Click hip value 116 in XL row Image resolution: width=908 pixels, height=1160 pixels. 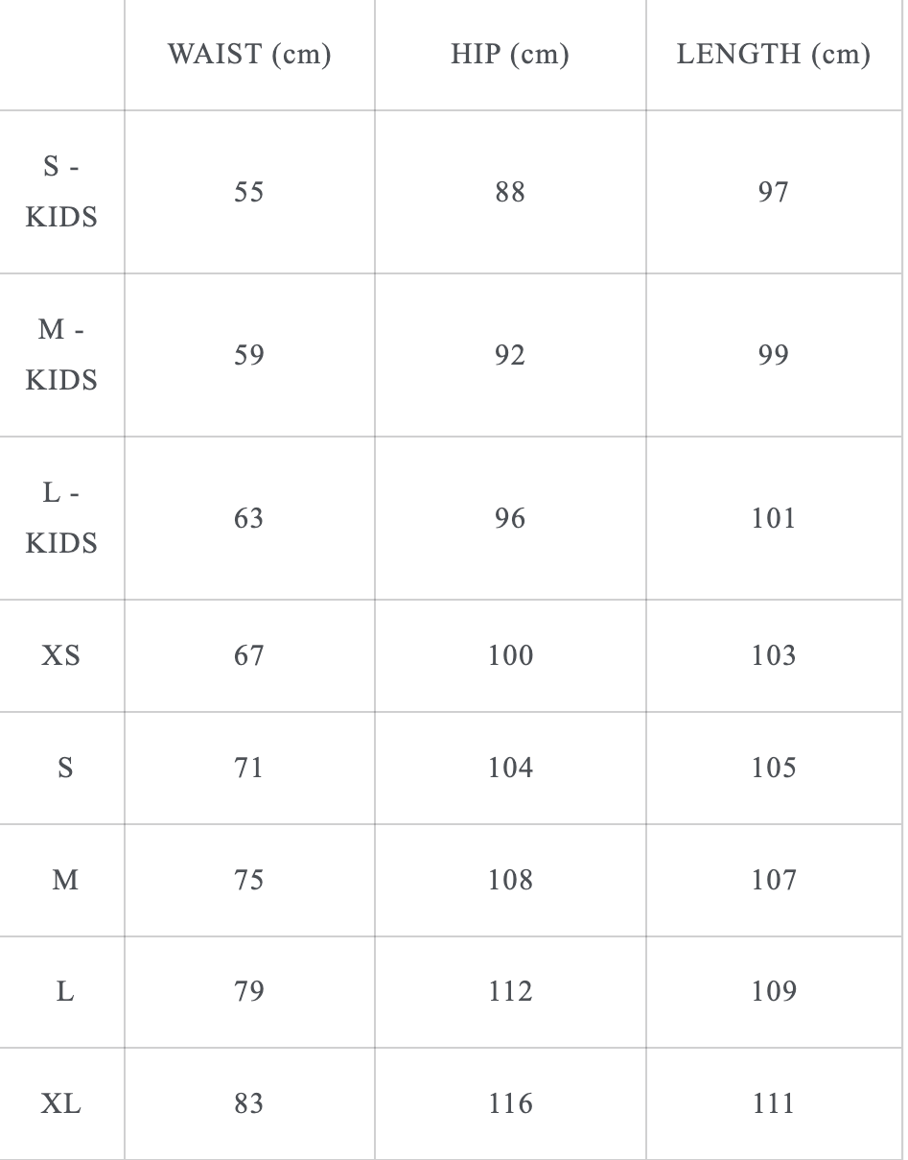coord(510,1103)
